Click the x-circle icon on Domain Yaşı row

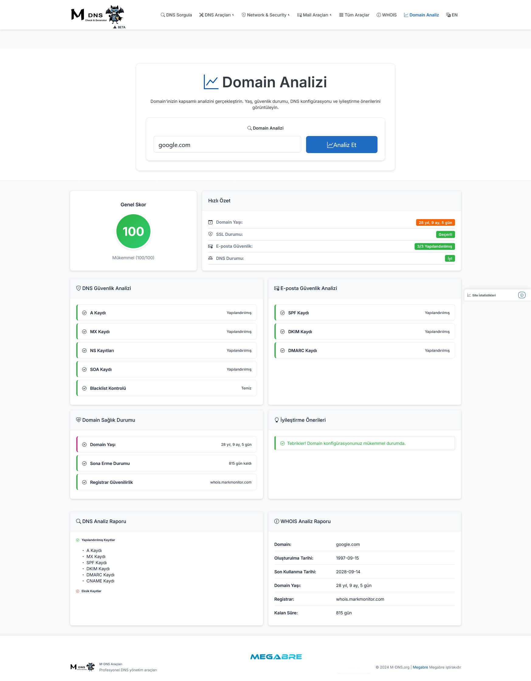[84, 445]
